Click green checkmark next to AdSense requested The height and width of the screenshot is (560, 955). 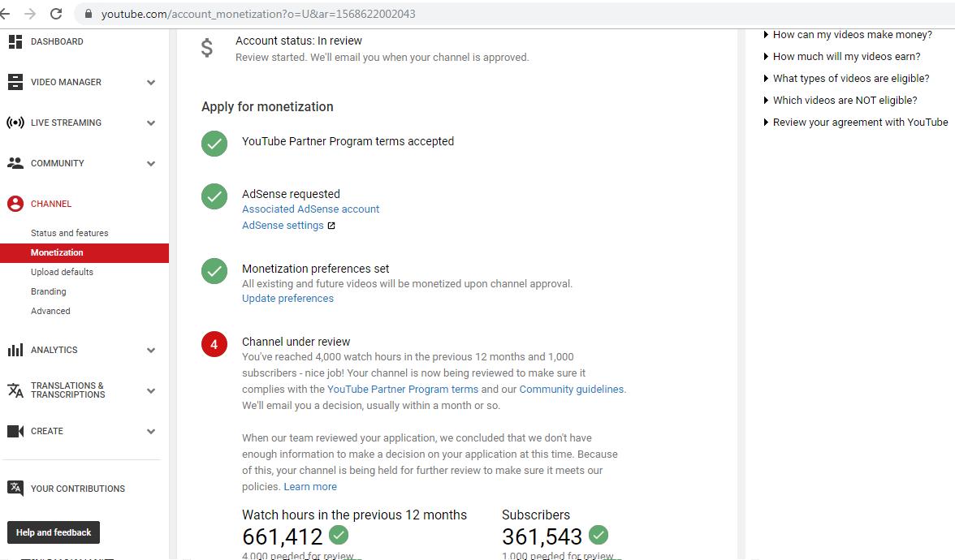pos(214,196)
